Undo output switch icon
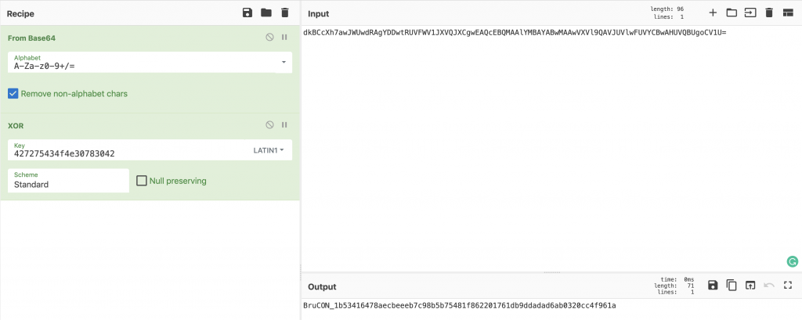 pos(769,286)
